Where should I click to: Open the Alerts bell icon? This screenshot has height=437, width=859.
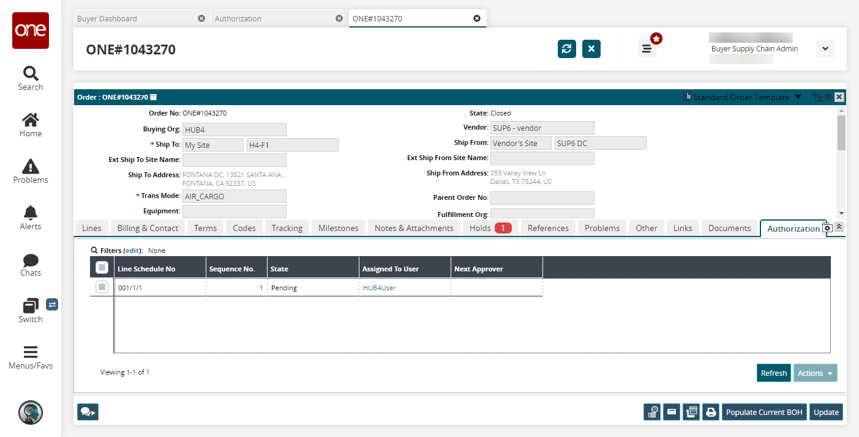tap(31, 218)
